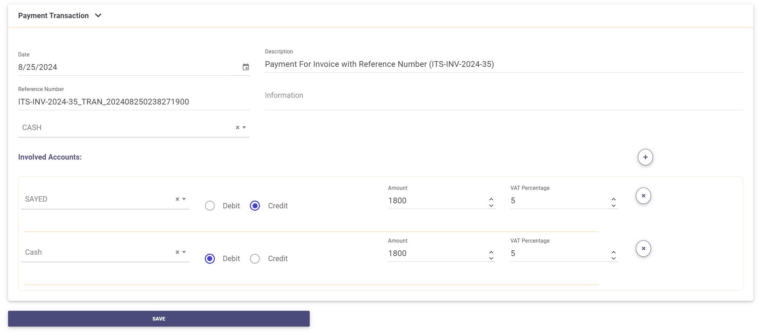Remove the Cash account row
This screenshot has width=764, height=335.
click(x=643, y=249)
